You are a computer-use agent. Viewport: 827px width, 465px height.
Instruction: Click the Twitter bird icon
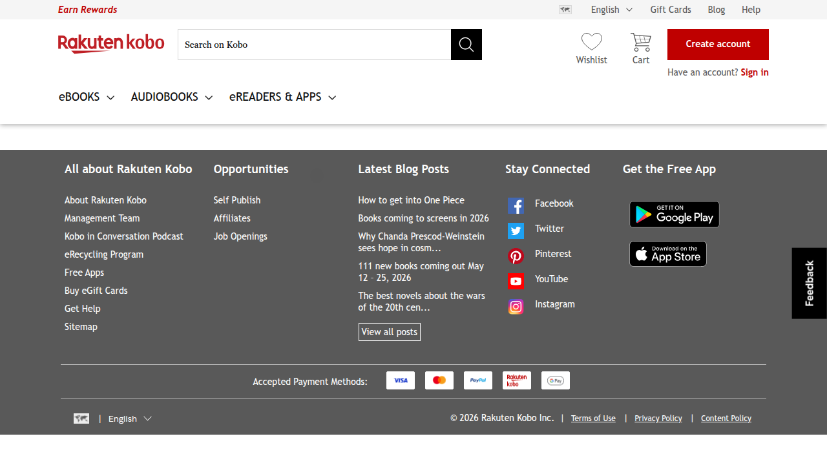[516, 231]
